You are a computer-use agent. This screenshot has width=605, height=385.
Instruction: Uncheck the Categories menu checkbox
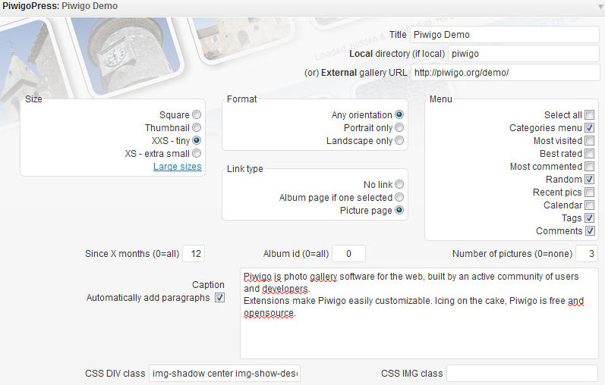(x=589, y=128)
